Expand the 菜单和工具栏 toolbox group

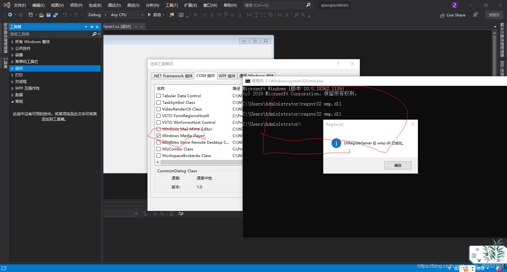12,62
